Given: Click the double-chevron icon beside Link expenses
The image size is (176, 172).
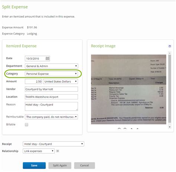Looking at the screenshot, I should [58, 151].
